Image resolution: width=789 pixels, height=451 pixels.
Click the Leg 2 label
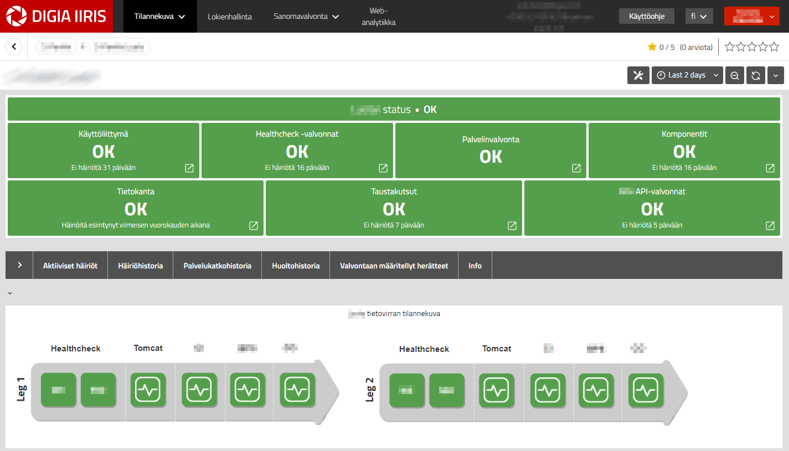click(370, 390)
